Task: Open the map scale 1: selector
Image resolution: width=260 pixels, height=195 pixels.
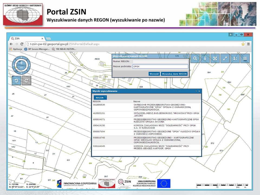Action: [235, 58]
